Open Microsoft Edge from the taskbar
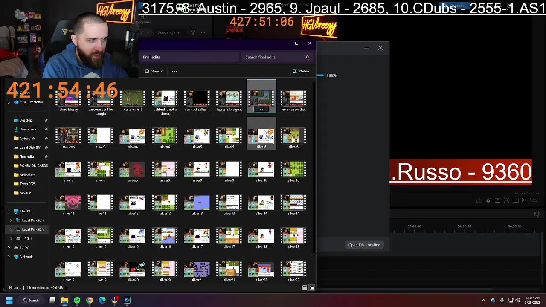The image size is (546, 307). pos(102,300)
